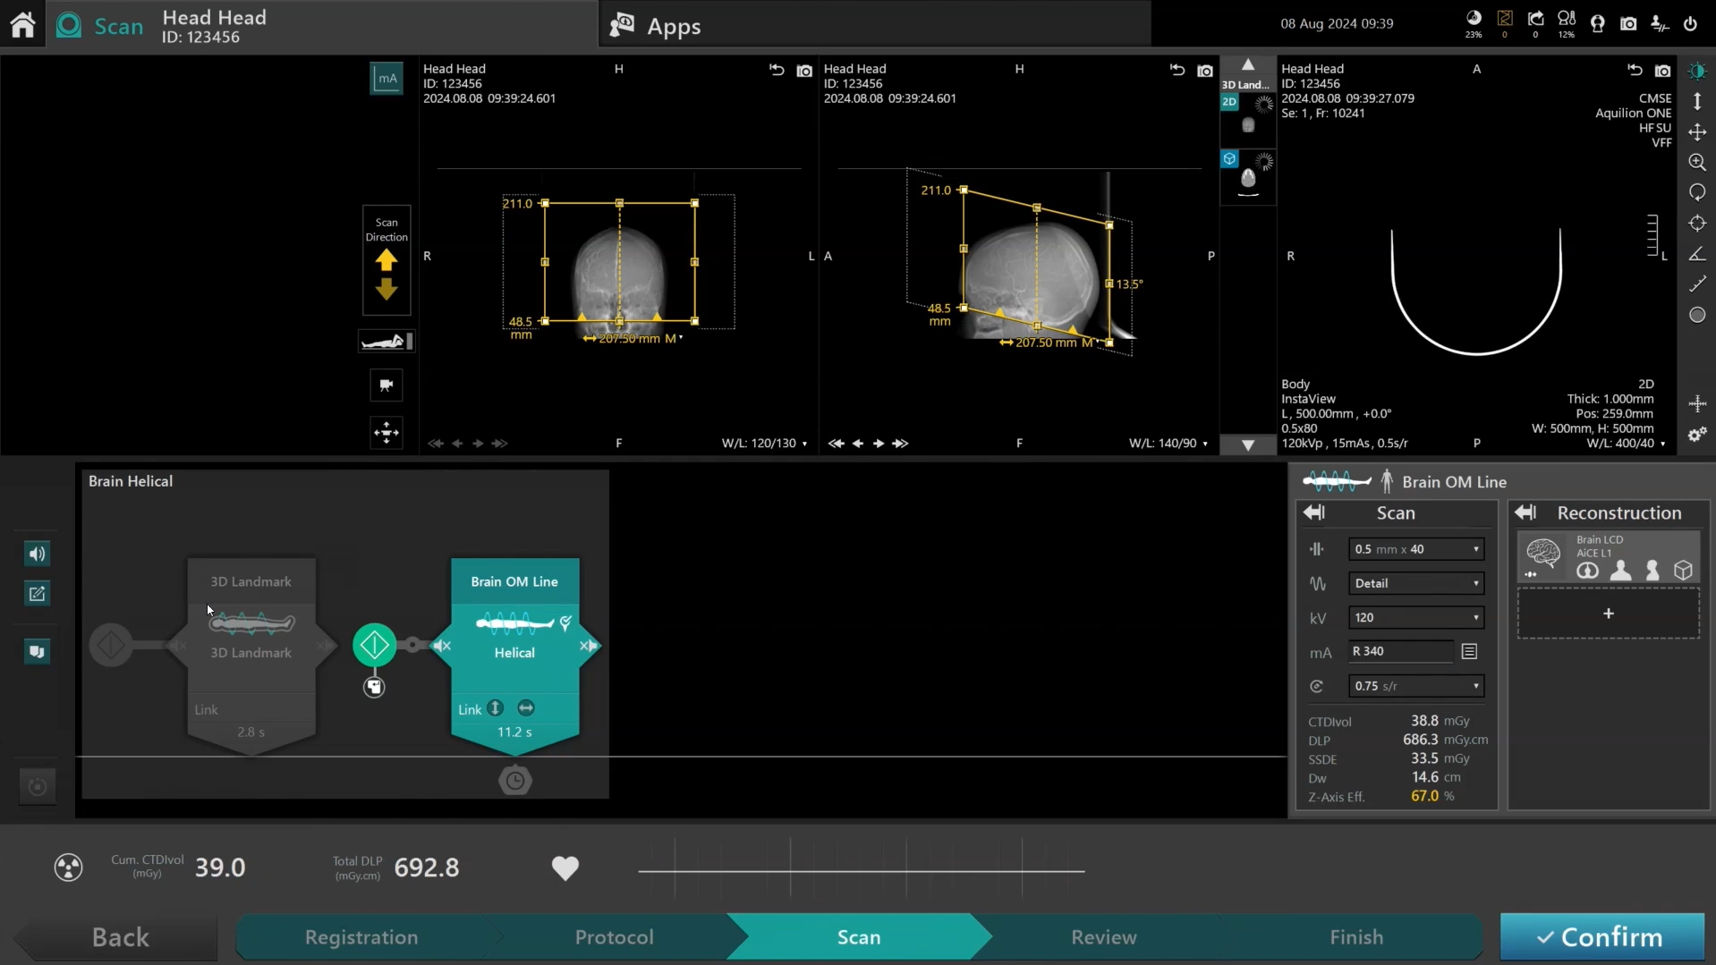
Task: Toggle the Link horizontal range icon on Brain OM Line
Action: pyautogui.click(x=526, y=708)
